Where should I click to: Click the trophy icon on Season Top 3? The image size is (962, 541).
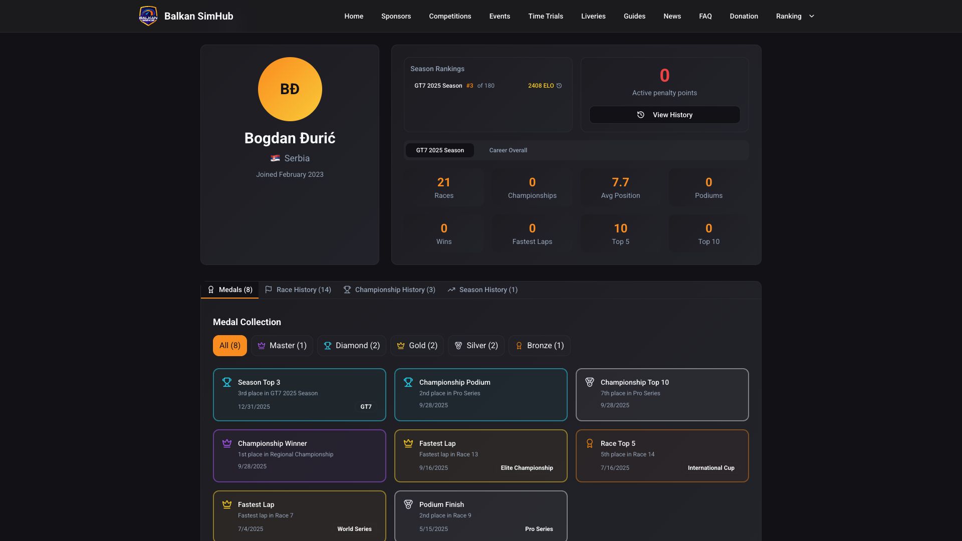[x=227, y=382]
